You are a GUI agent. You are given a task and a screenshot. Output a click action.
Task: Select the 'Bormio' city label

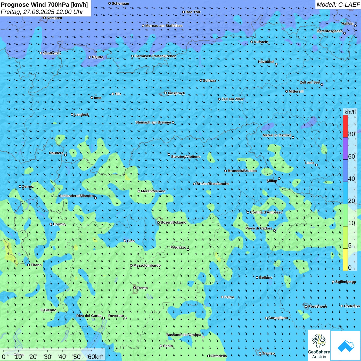pos(59,224)
